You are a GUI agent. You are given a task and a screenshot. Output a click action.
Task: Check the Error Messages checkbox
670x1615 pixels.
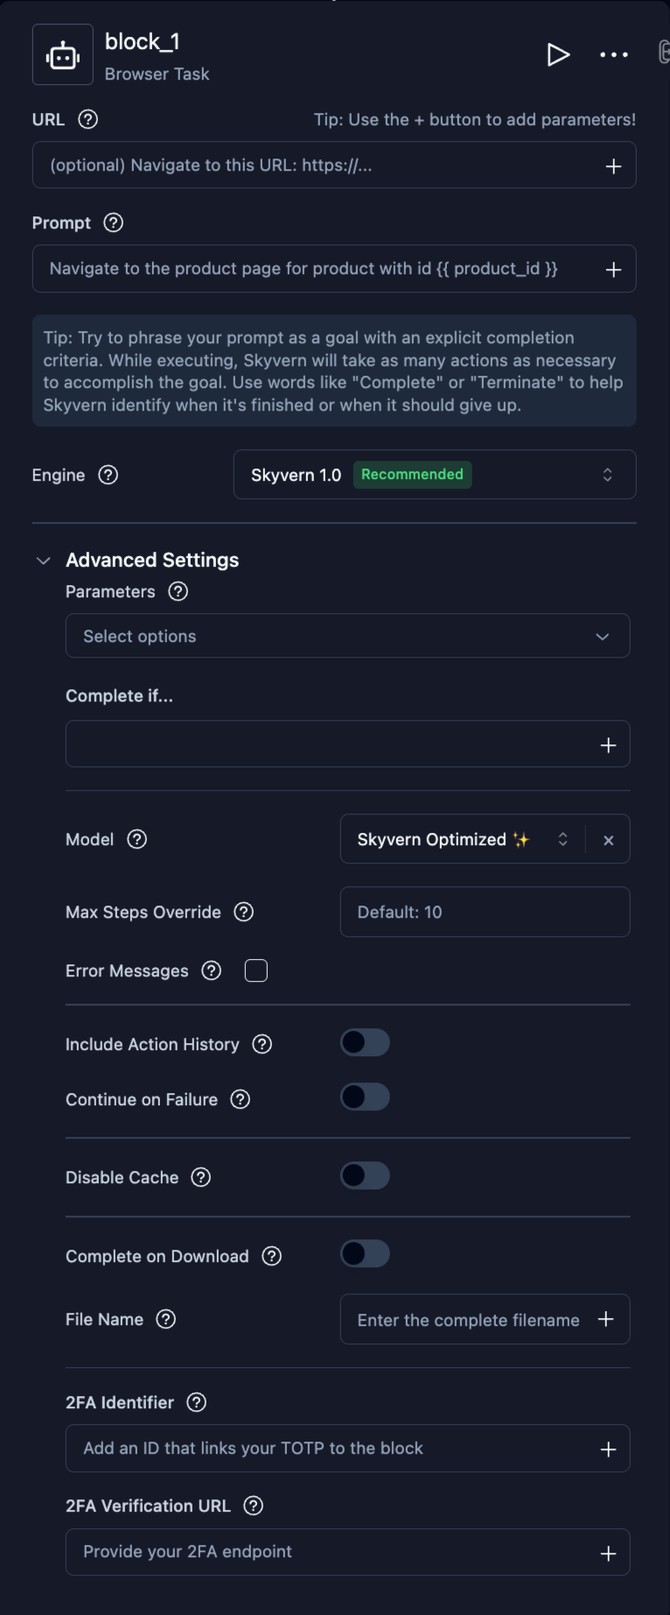coord(256,970)
